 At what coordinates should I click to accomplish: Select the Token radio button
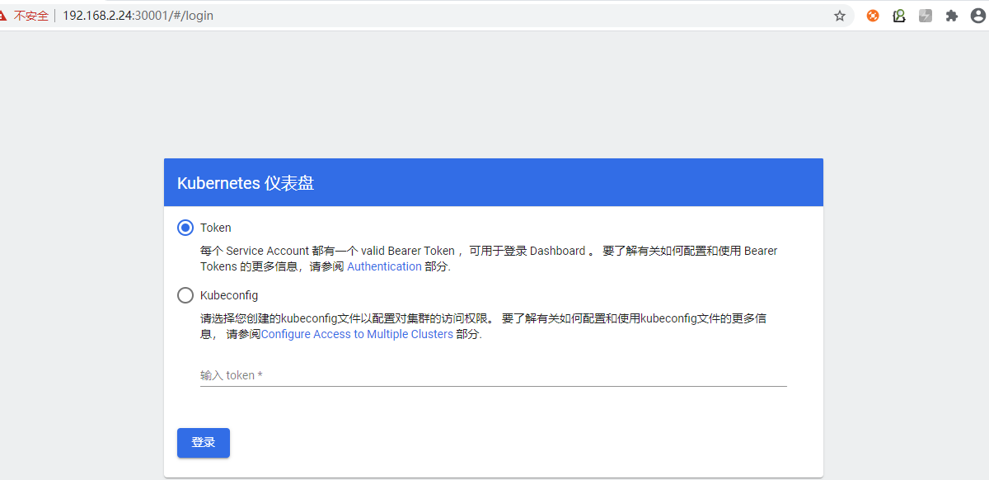tap(185, 228)
